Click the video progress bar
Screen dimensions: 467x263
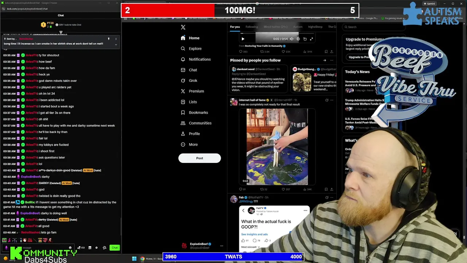[x=277, y=34]
